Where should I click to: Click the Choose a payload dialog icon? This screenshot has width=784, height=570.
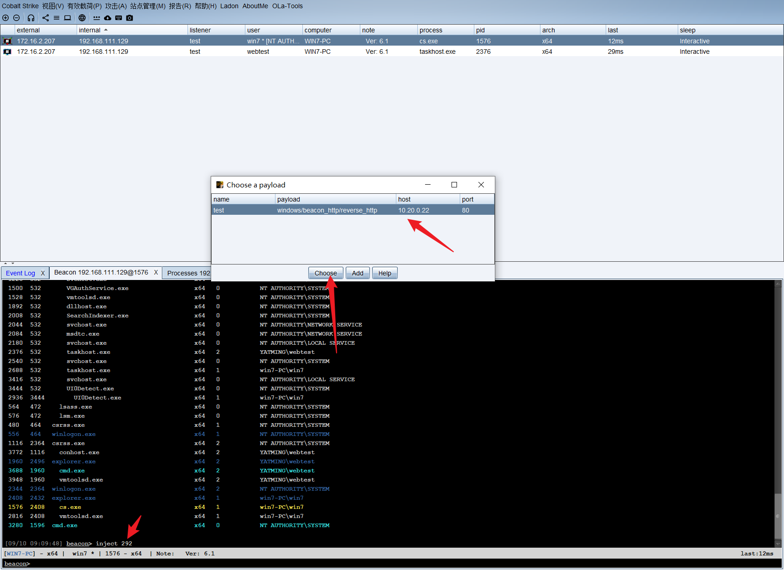coord(220,185)
